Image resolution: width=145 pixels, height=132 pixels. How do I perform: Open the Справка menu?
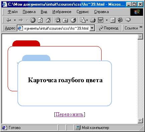tap(102, 12)
